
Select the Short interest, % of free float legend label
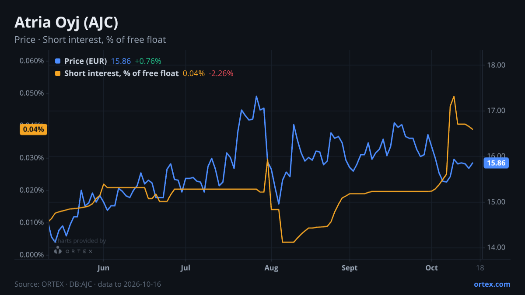tap(122, 73)
